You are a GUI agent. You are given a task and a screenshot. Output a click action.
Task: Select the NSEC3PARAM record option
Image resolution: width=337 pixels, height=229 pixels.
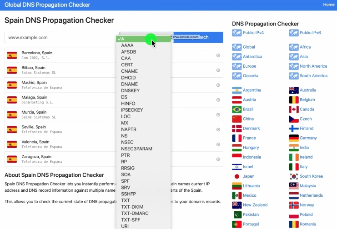click(x=143, y=149)
